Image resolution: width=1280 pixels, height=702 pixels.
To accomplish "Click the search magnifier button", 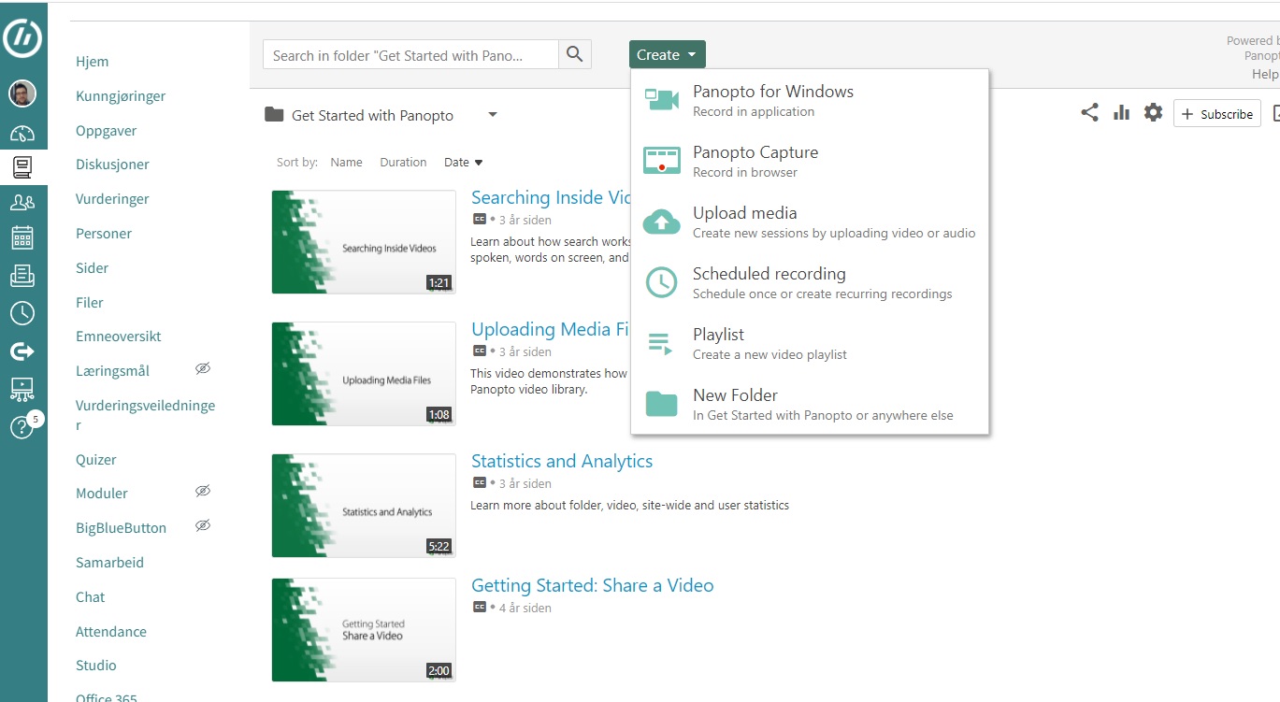I will (x=575, y=54).
